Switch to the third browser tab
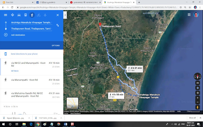 (x=86, y=2)
